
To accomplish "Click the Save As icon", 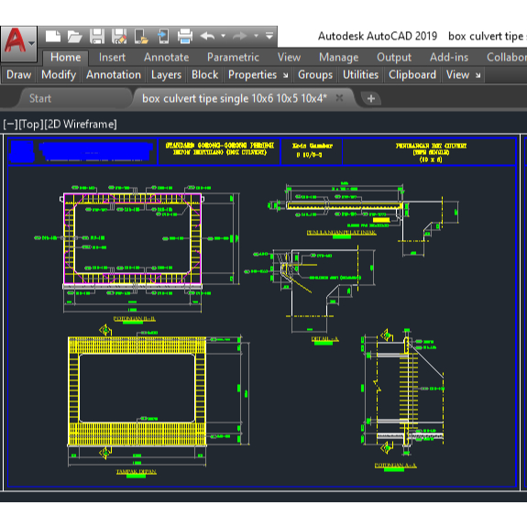I will coord(119,37).
